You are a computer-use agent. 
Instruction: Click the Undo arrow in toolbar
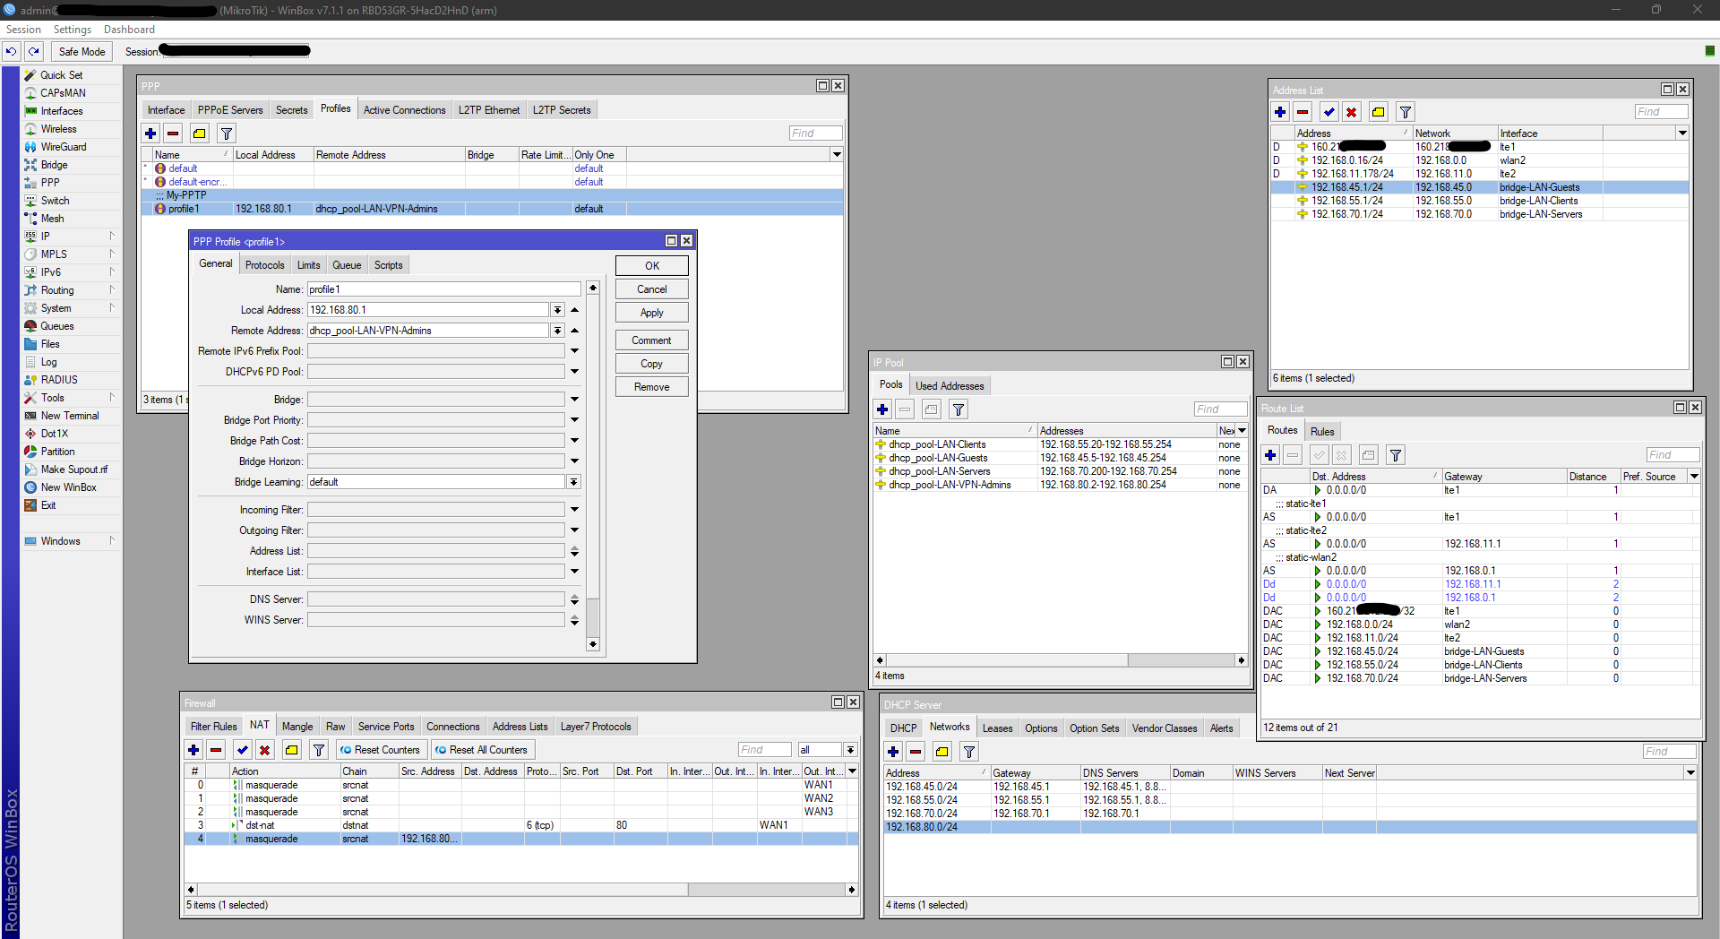click(x=12, y=52)
